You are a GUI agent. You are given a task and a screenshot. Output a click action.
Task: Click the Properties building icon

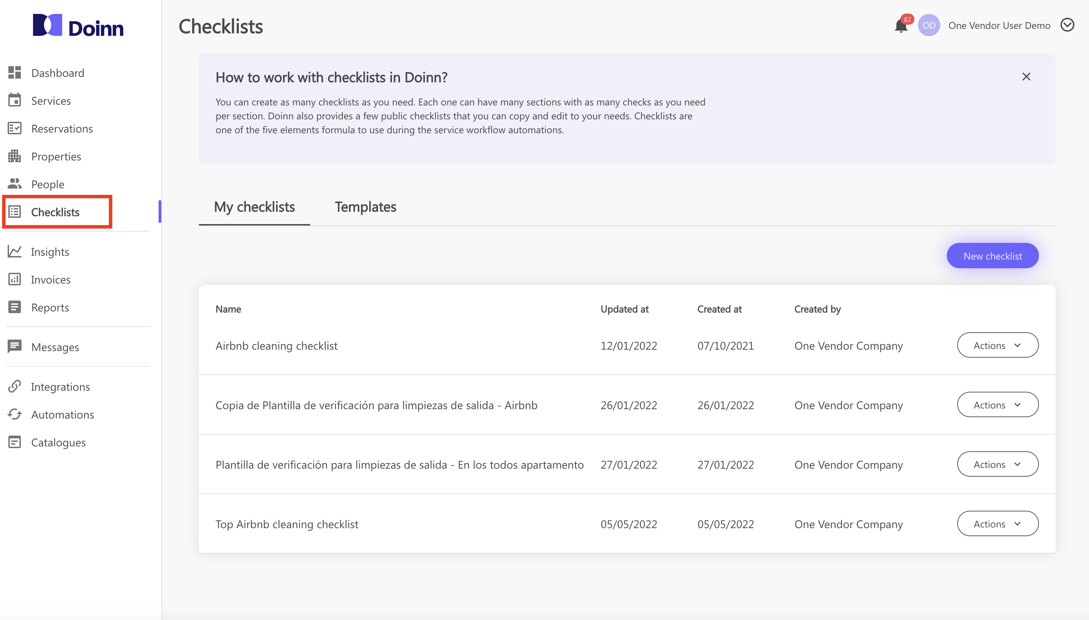pos(15,156)
